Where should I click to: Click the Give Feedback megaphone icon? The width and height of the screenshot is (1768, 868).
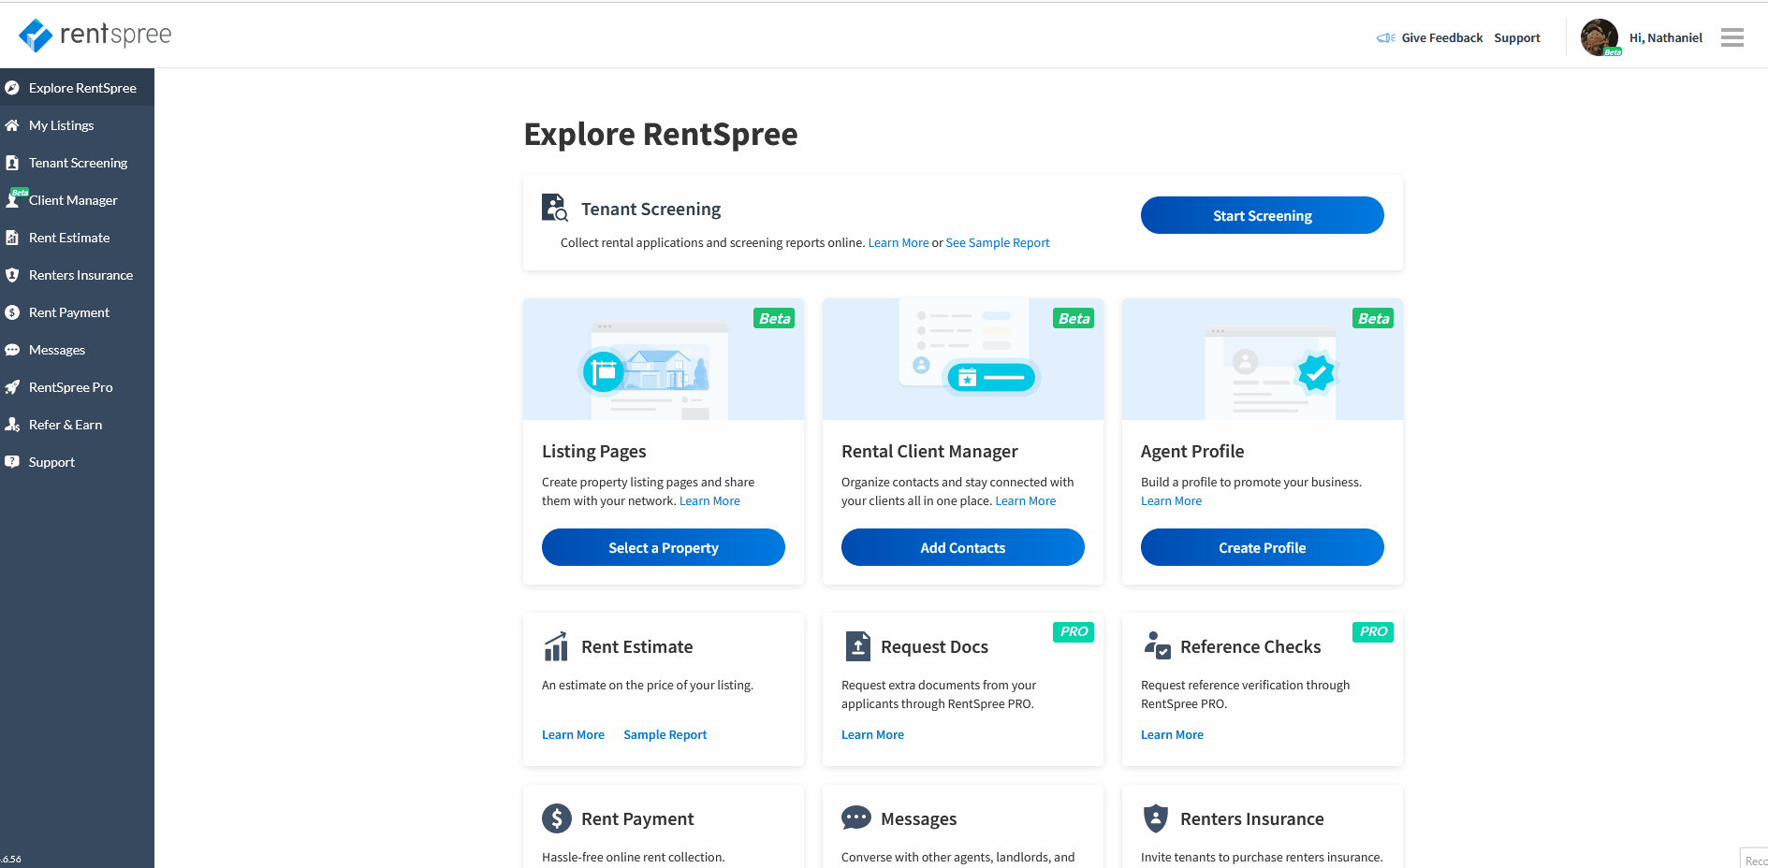[x=1385, y=38]
